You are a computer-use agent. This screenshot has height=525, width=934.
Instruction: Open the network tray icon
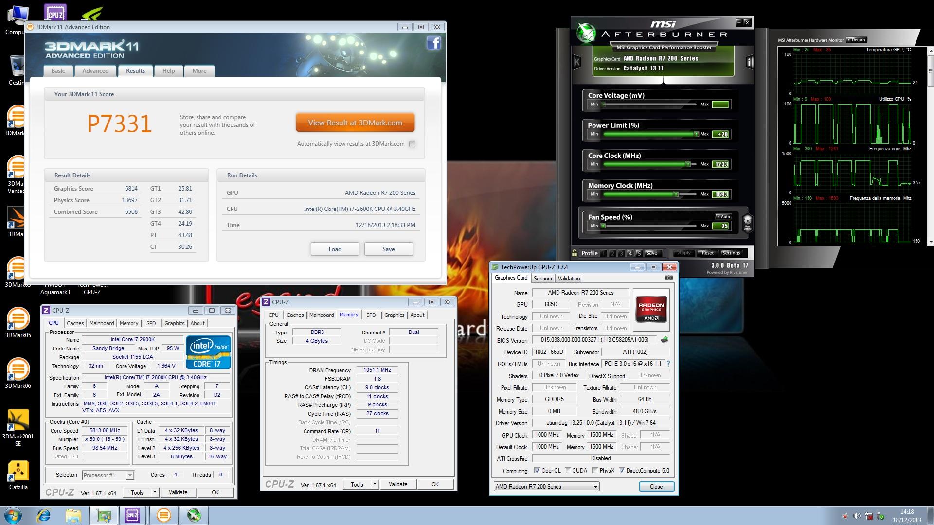[x=869, y=516]
